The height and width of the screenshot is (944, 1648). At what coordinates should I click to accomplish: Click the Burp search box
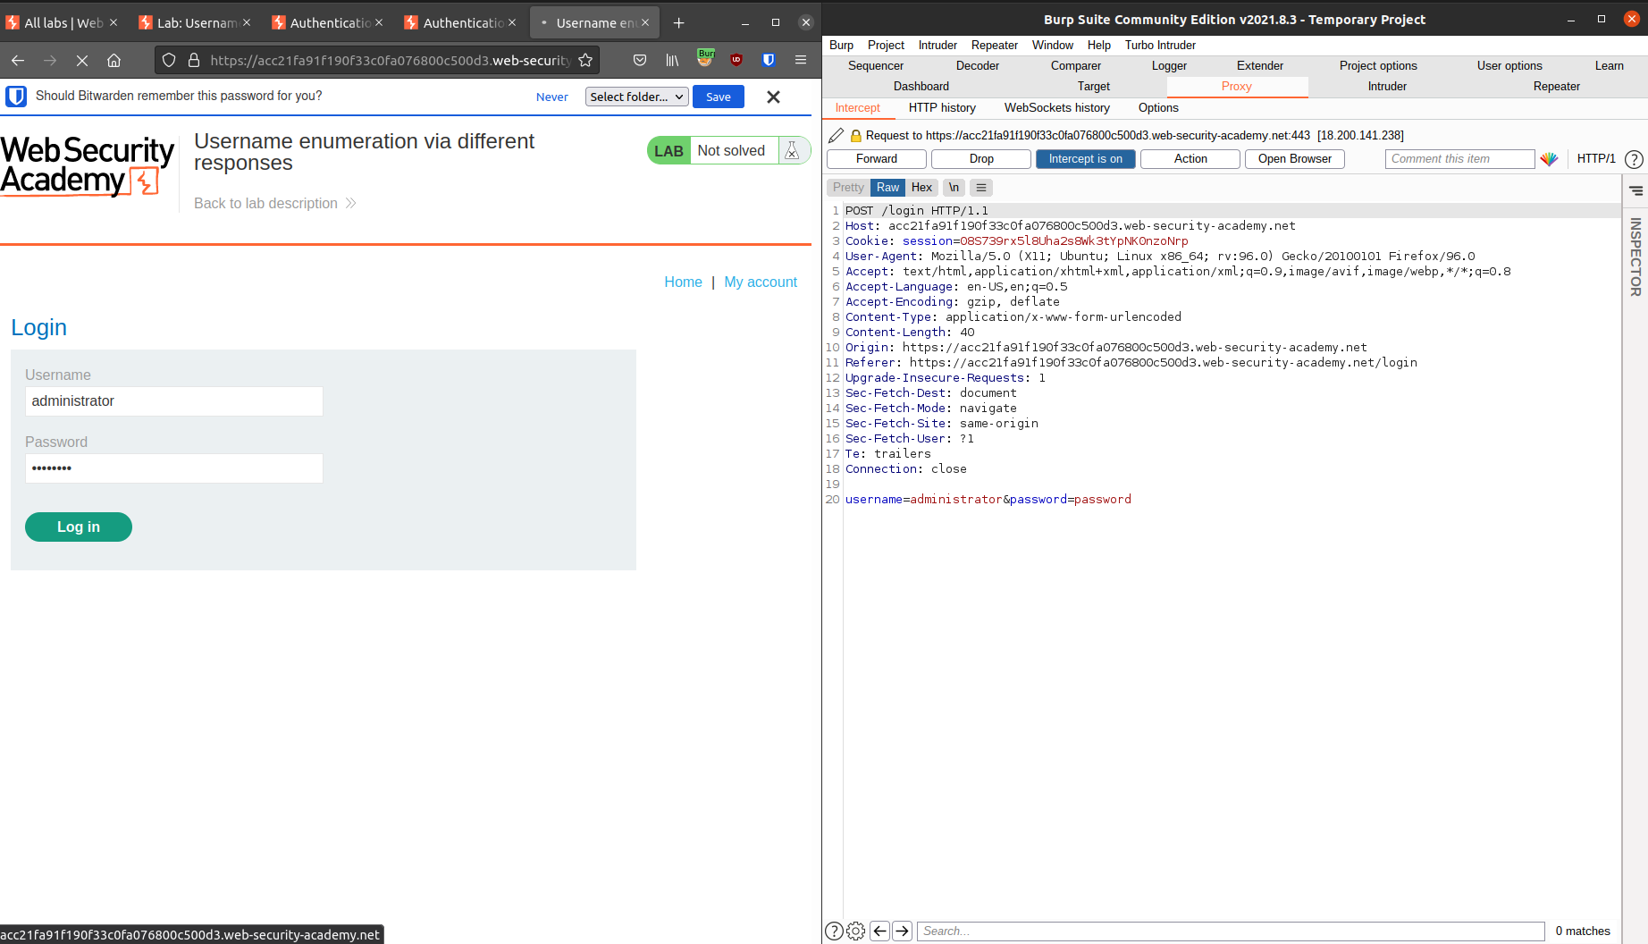coord(1231,931)
